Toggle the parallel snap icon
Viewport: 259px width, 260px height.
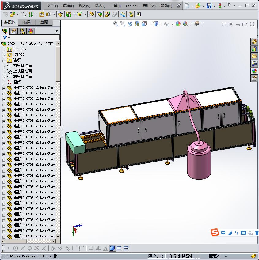coord(67,248)
